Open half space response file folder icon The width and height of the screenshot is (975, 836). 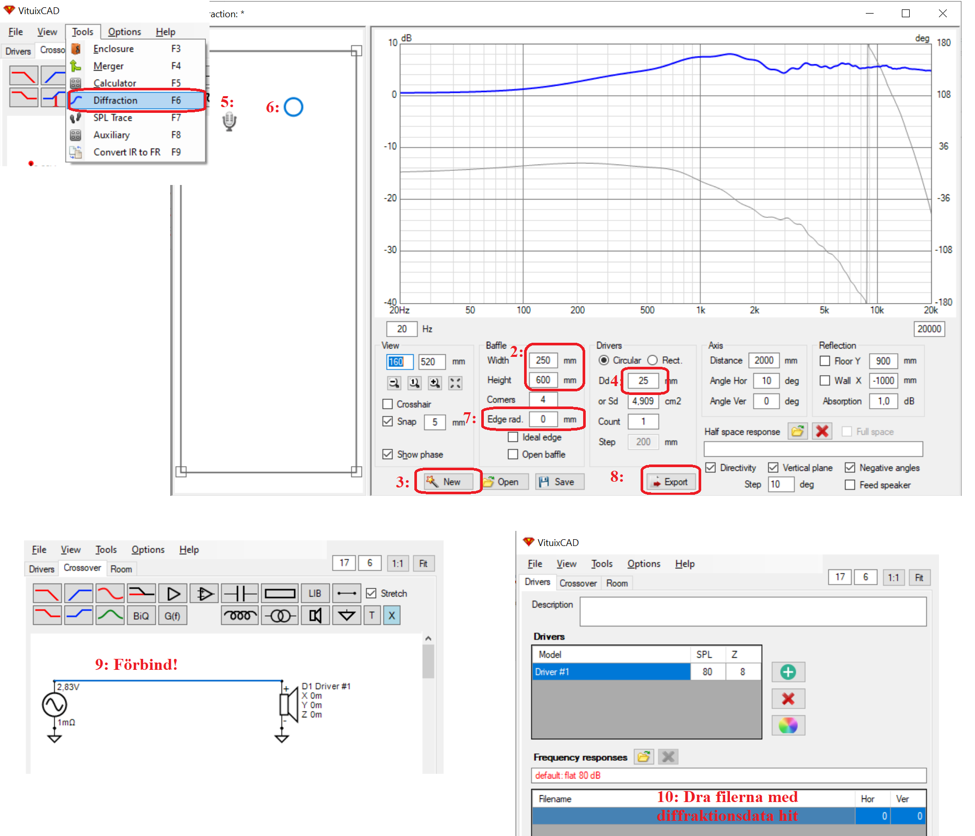coord(798,432)
